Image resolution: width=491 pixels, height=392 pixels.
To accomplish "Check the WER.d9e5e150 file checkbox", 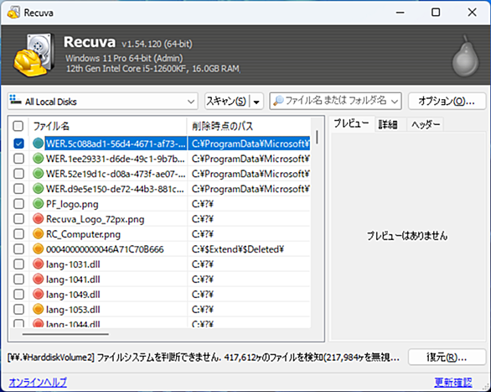I will (18, 189).
